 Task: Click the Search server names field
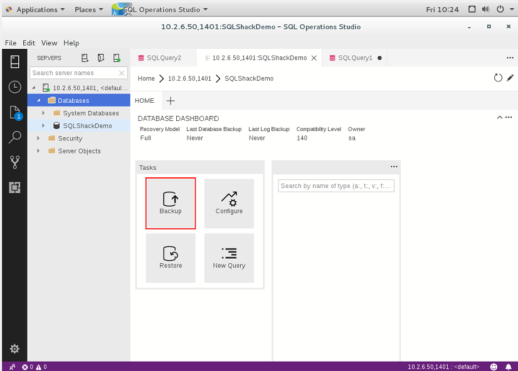(75, 73)
